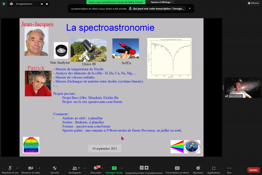Open the Plus more options menu
The height and width of the screenshot is (175, 262).
pos(229,170)
